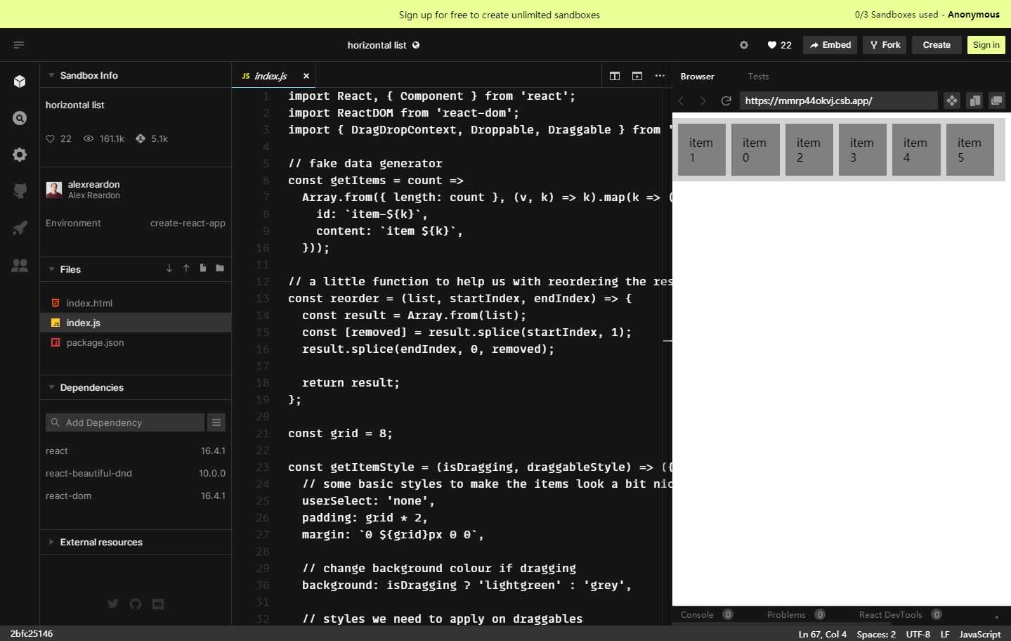This screenshot has height=641, width=1011.
Task: Click the sign up for free banner
Action: pyautogui.click(x=500, y=15)
